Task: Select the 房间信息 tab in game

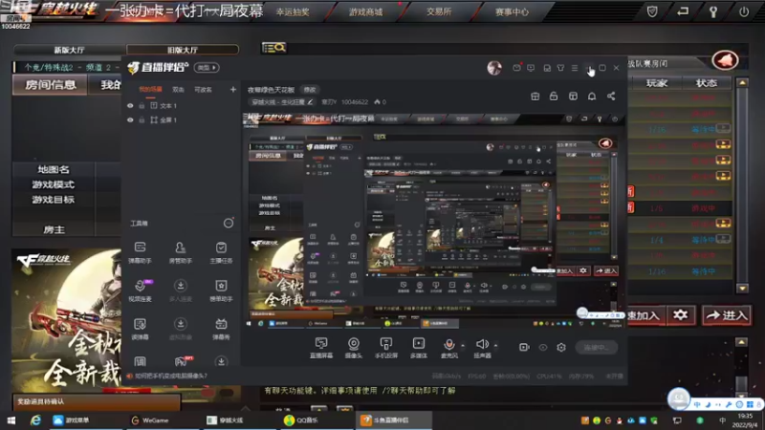Action: click(51, 85)
